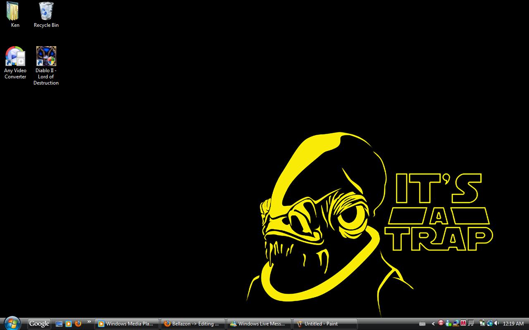Select the Recycle Bin desktop icon
The image size is (529, 330).
46,12
